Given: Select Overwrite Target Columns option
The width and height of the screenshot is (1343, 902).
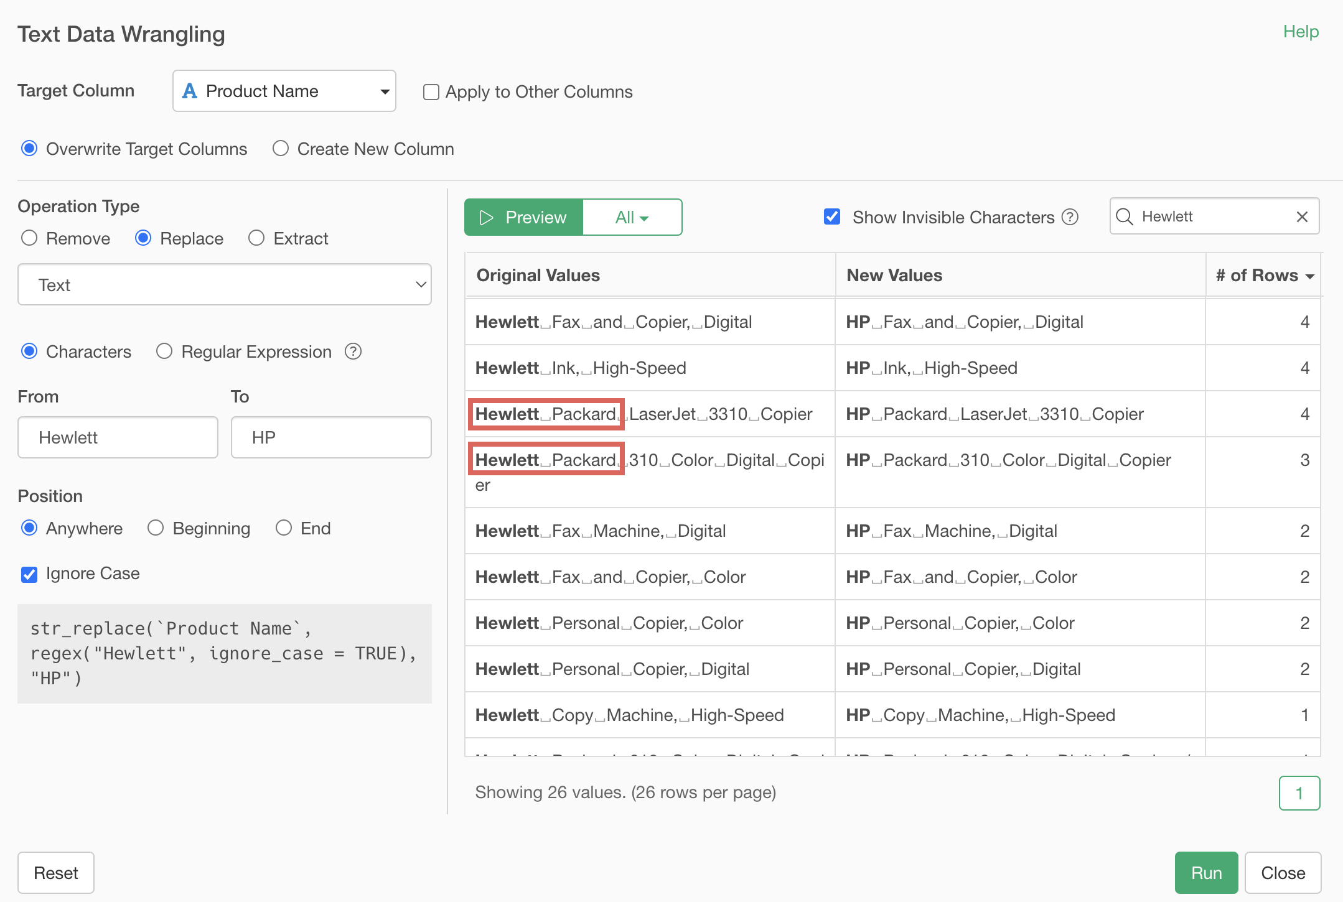Looking at the screenshot, I should click(x=29, y=149).
